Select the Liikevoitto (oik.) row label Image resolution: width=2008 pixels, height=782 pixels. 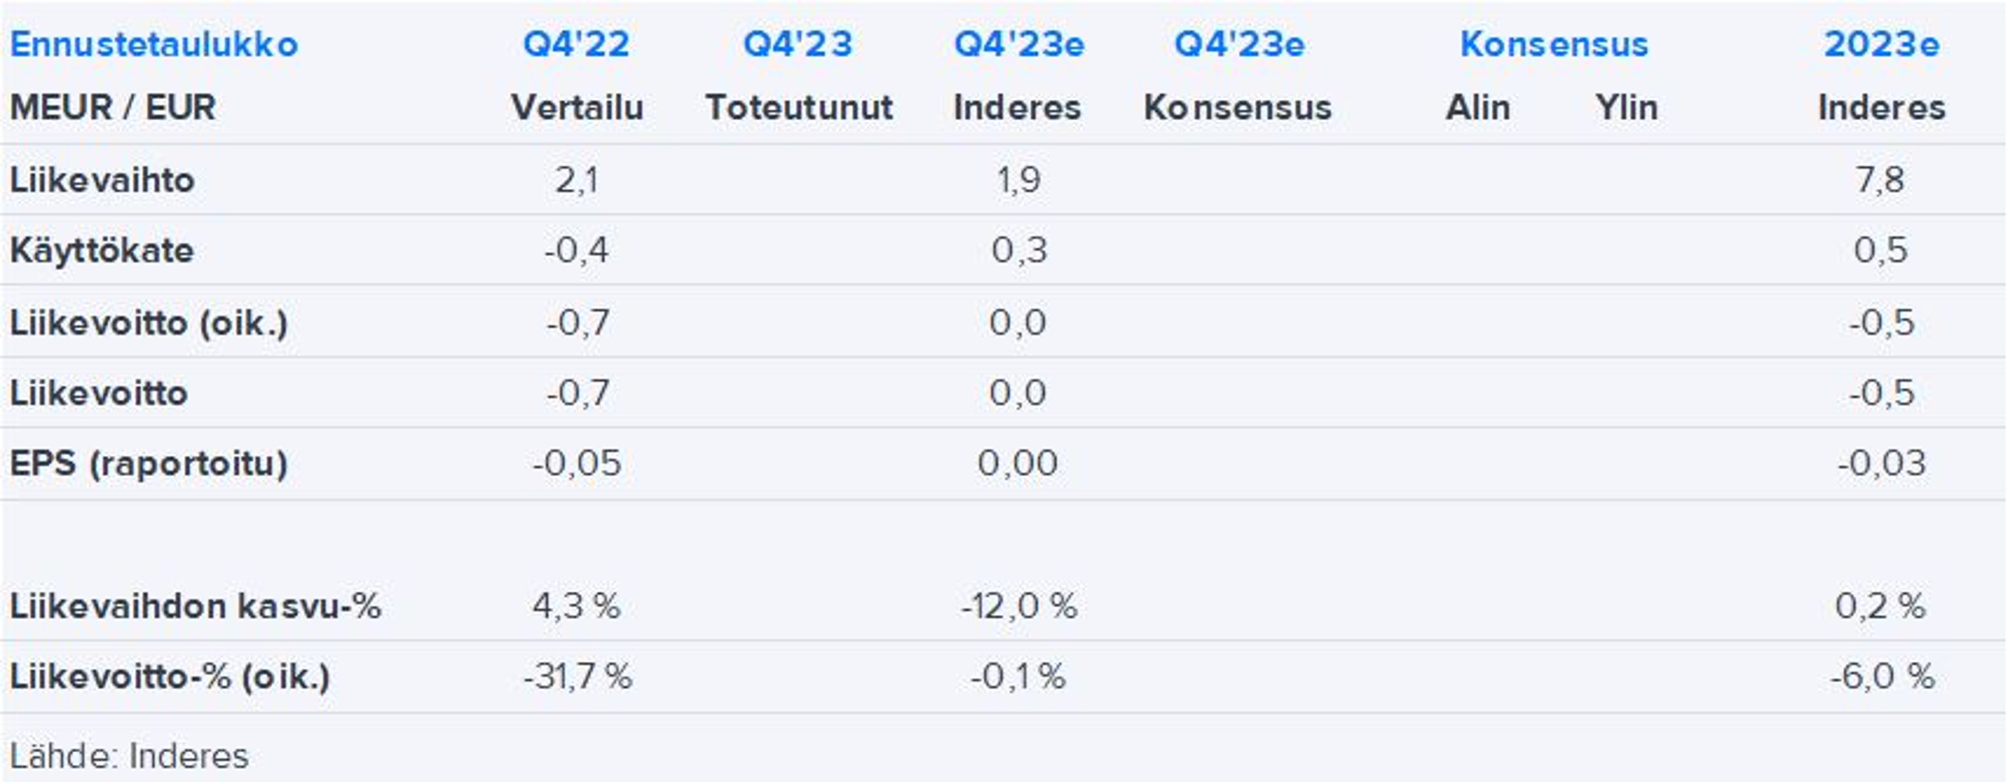point(149,323)
